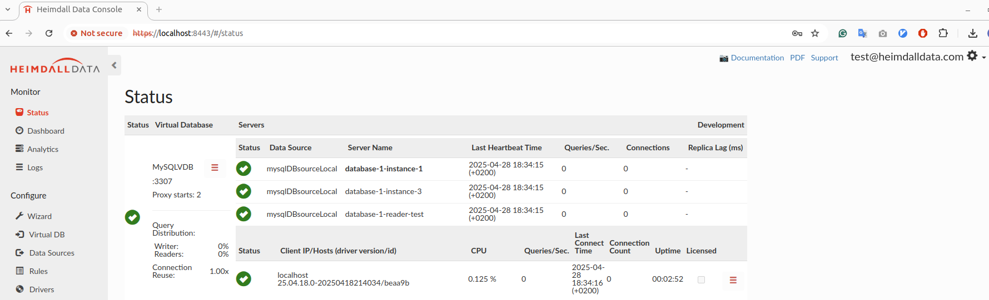Click the Data Sources arrow icon
The width and height of the screenshot is (989, 300).
coord(19,252)
